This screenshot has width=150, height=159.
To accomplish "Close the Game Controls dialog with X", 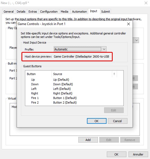I will click(129, 24).
